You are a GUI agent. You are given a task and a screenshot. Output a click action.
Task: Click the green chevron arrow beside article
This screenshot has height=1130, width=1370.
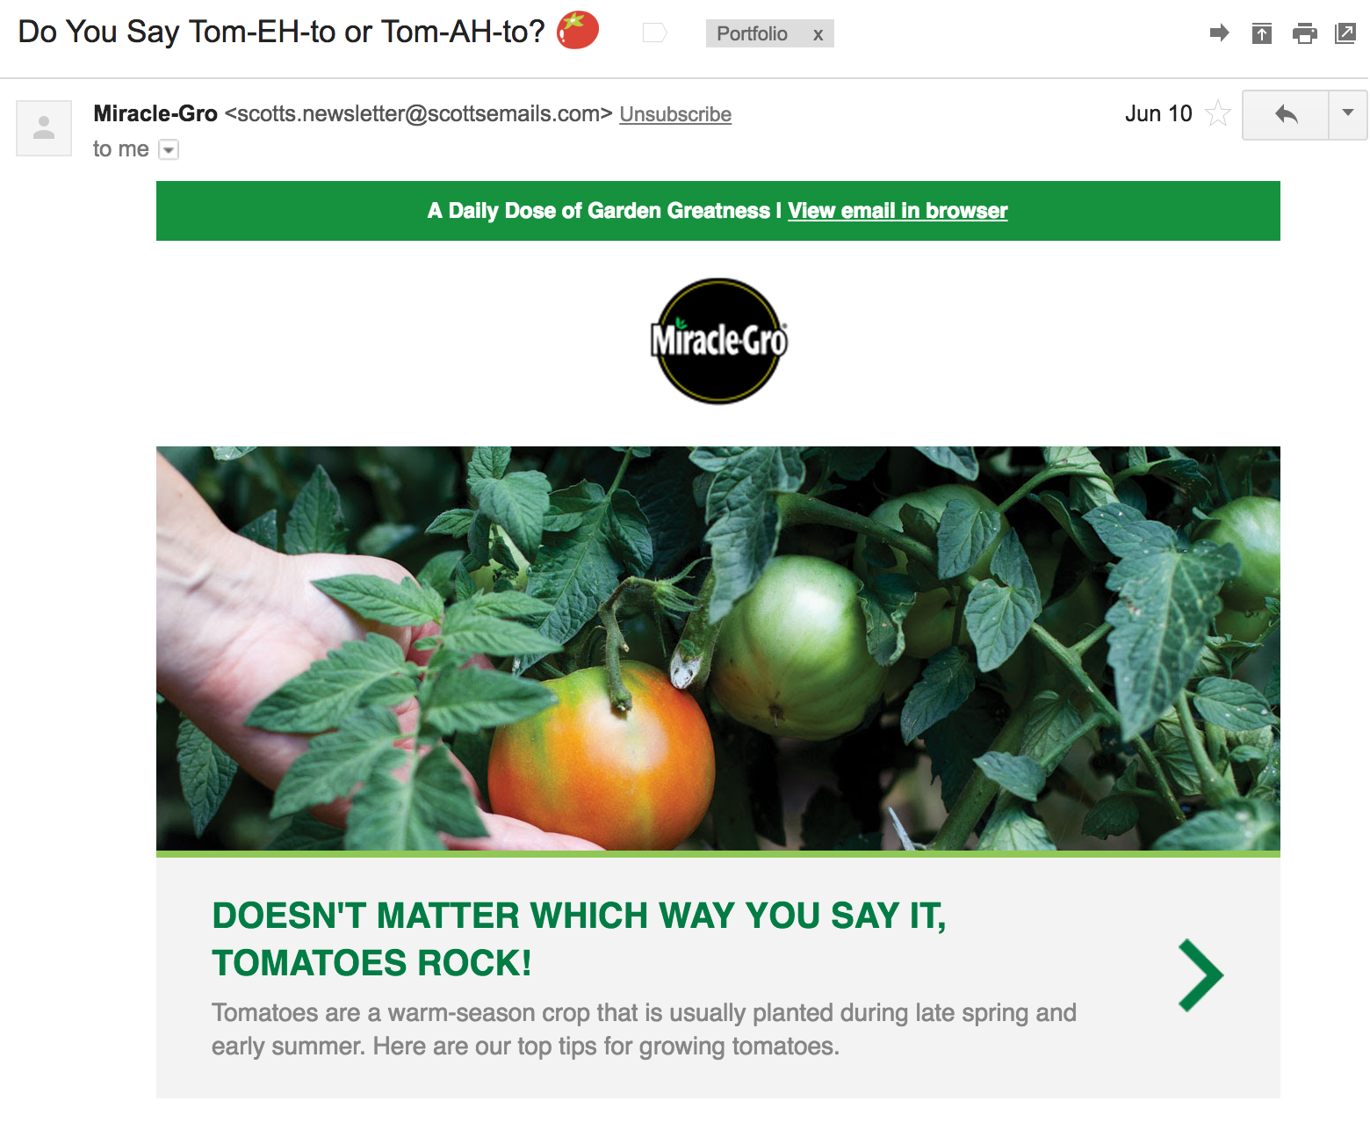point(1201,975)
